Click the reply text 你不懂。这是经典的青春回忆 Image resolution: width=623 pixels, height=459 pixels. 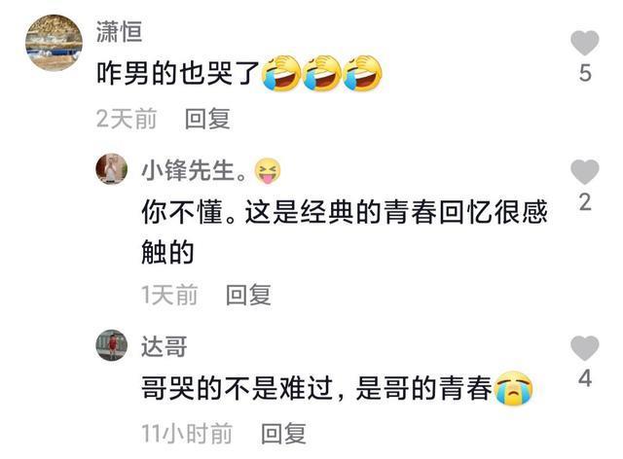tap(316, 212)
